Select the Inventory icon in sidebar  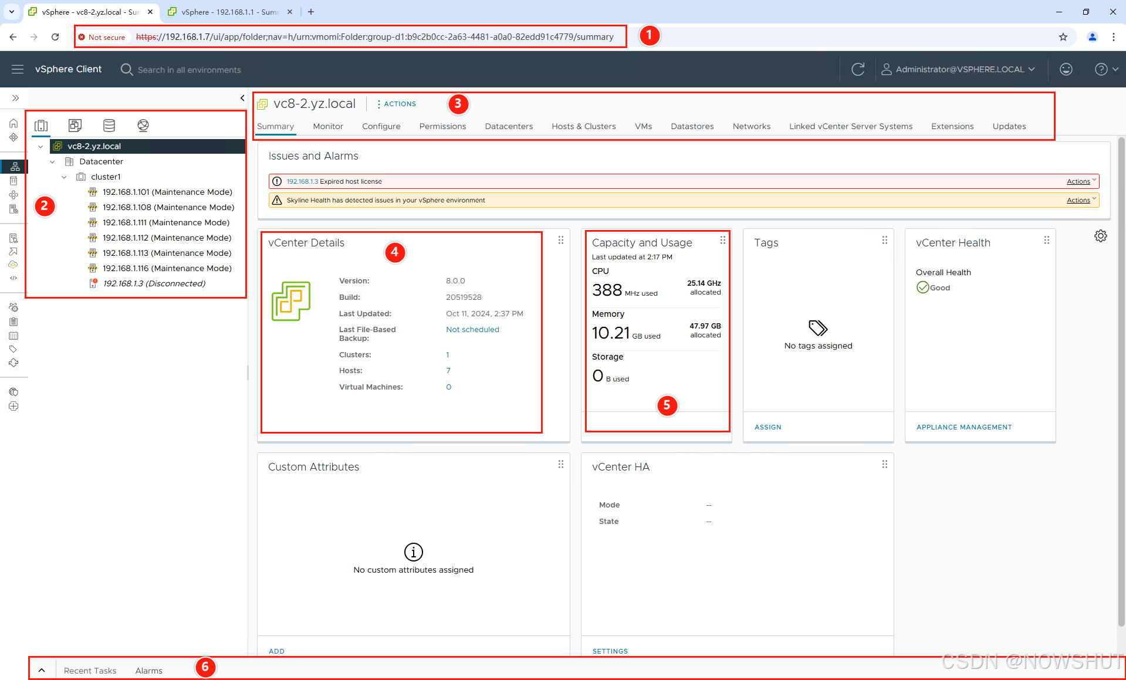(15, 167)
